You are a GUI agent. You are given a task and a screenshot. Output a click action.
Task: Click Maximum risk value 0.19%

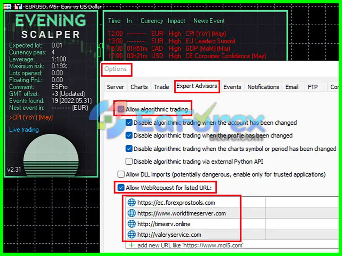click(59, 66)
